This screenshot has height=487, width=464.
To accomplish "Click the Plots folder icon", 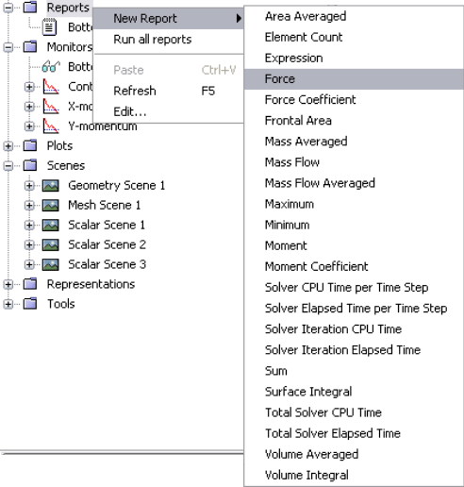I will (x=30, y=145).
